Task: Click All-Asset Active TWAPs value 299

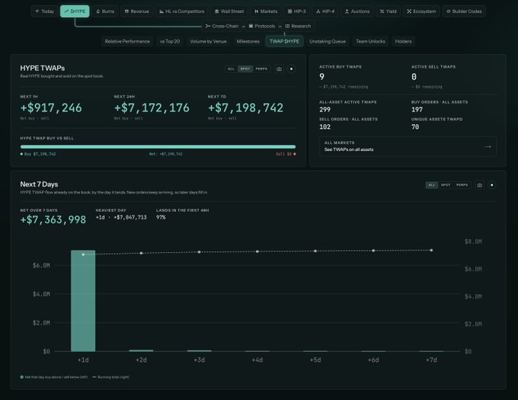Action: point(325,110)
